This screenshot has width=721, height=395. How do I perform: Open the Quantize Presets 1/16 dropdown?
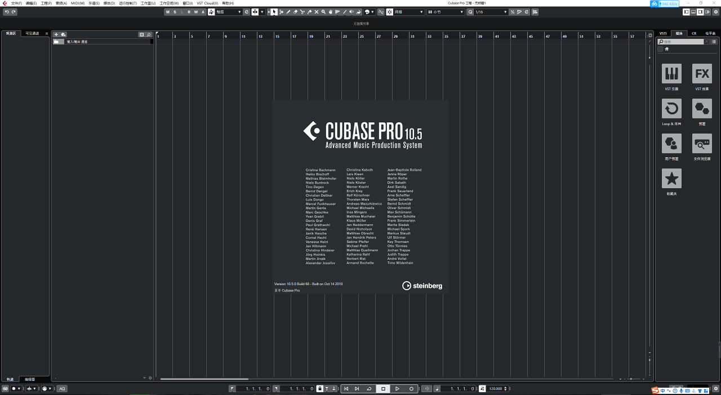(491, 12)
